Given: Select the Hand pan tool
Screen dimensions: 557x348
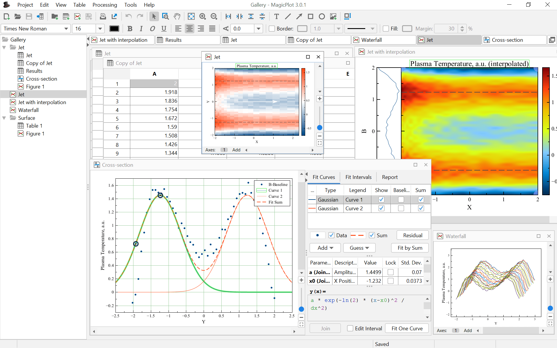Looking at the screenshot, I should pyautogui.click(x=177, y=17).
